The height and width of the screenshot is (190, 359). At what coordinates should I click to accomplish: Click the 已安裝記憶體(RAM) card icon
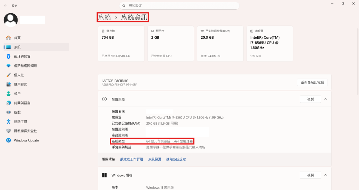[202, 31]
